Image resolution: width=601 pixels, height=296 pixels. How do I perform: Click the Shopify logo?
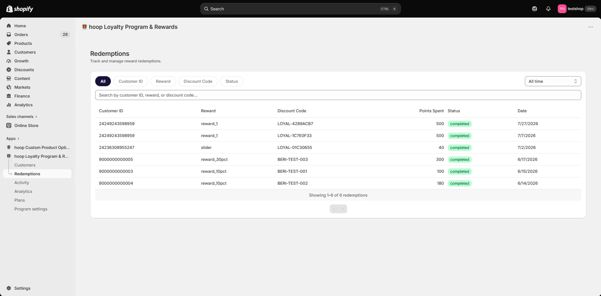point(19,9)
